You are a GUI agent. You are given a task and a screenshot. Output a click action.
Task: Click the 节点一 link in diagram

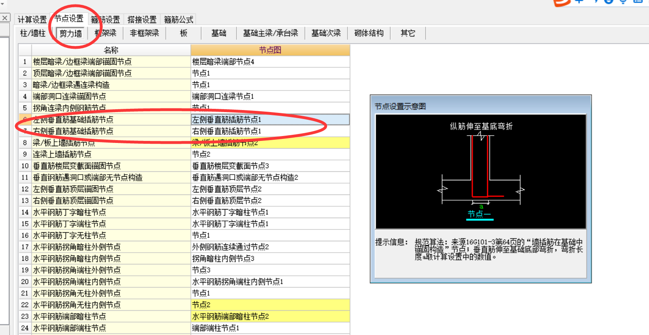[479, 214]
